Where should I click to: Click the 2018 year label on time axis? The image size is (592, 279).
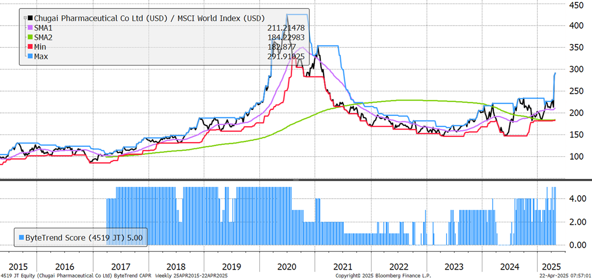175,266
